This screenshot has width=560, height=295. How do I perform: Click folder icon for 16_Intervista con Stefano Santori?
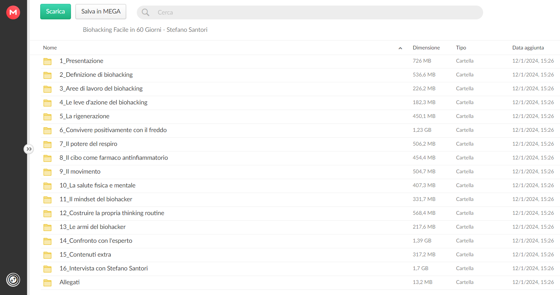pyautogui.click(x=47, y=269)
